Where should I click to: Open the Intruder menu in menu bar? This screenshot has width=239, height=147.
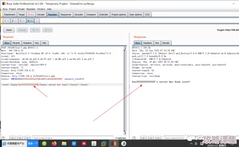coord(21,9)
